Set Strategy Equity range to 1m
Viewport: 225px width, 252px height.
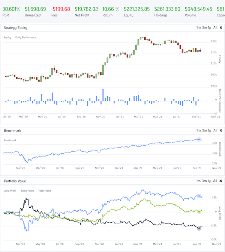click(198, 28)
